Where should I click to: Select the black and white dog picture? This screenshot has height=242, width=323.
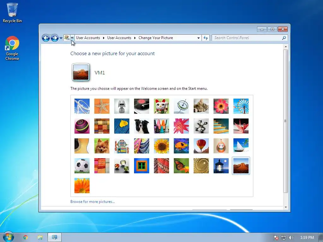click(x=142, y=126)
